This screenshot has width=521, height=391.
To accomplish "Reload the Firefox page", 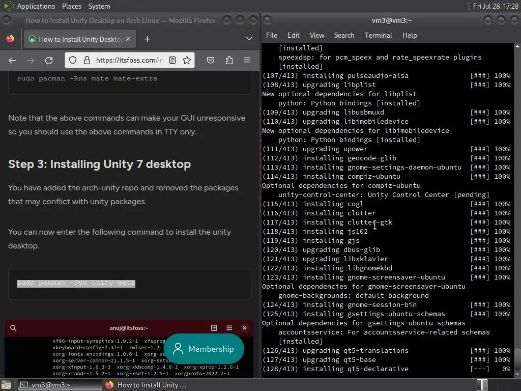I will click(x=49, y=60).
